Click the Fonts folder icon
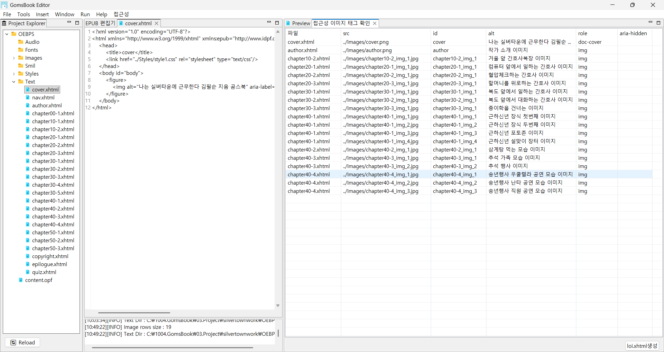 pos(21,50)
